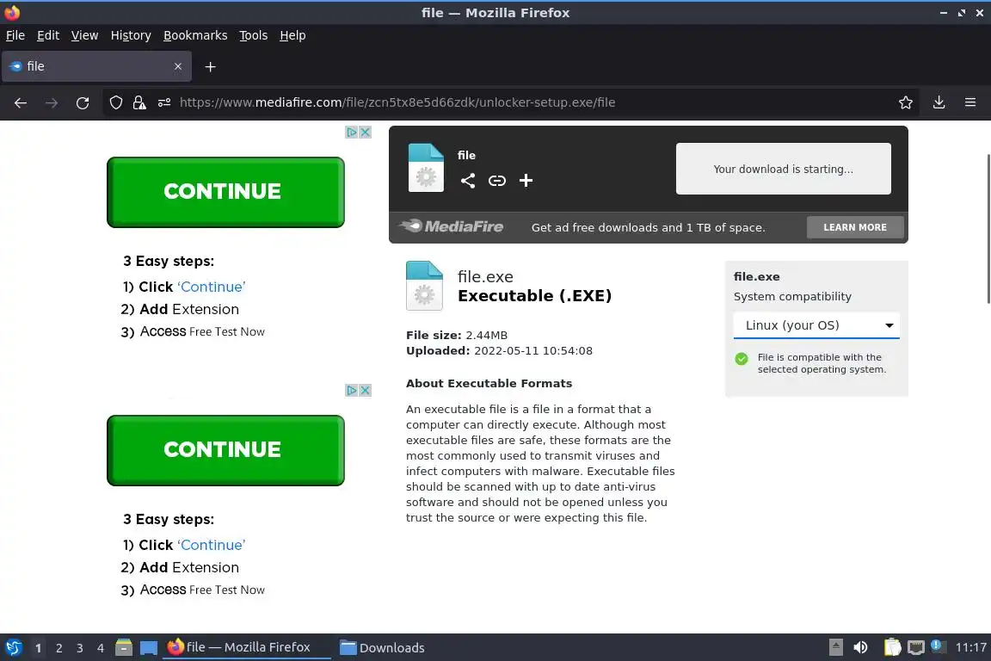Open the Edit menu
991x661 pixels.
click(x=48, y=35)
